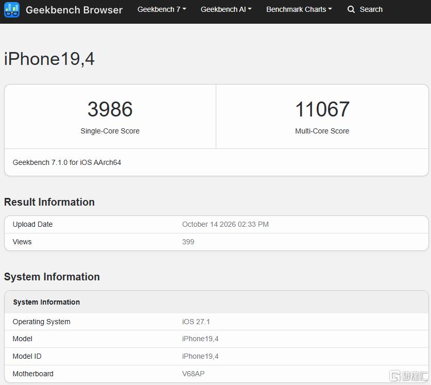Click the Single-Core Score label
This screenshot has width=431, height=385.
coord(110,131)
